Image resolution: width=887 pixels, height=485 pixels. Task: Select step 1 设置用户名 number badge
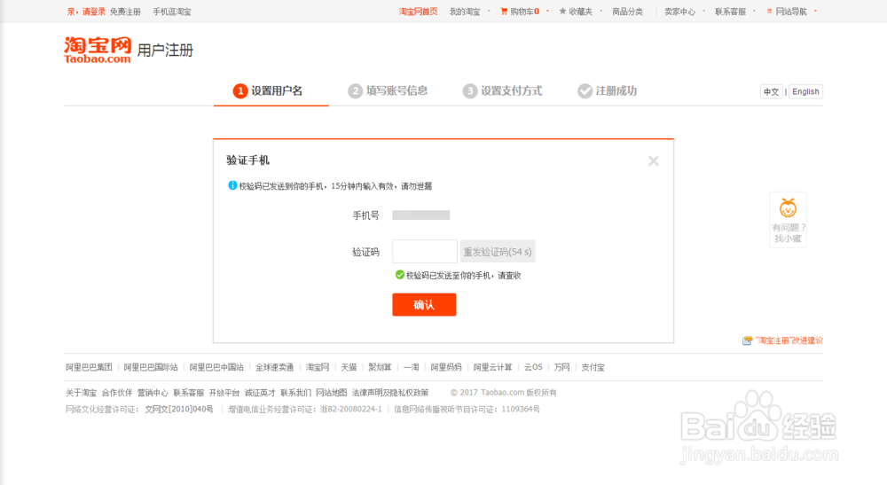tap(240, 91)
